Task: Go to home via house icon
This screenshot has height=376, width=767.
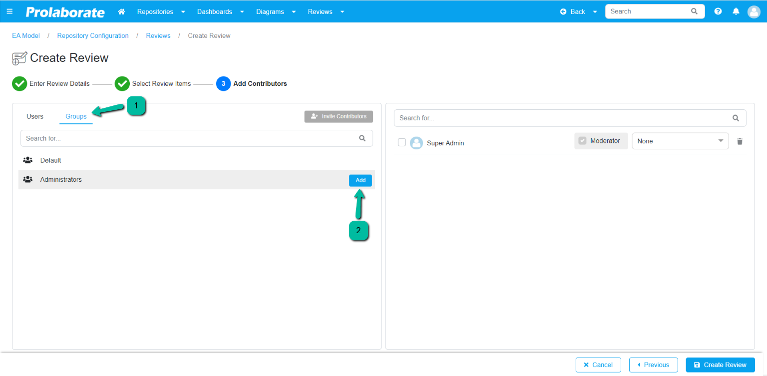Action: click(121, 11)
